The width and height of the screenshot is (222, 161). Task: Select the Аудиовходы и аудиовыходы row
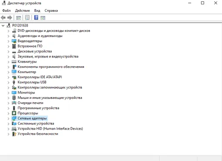pyautogui.click(x=40, y=36)
